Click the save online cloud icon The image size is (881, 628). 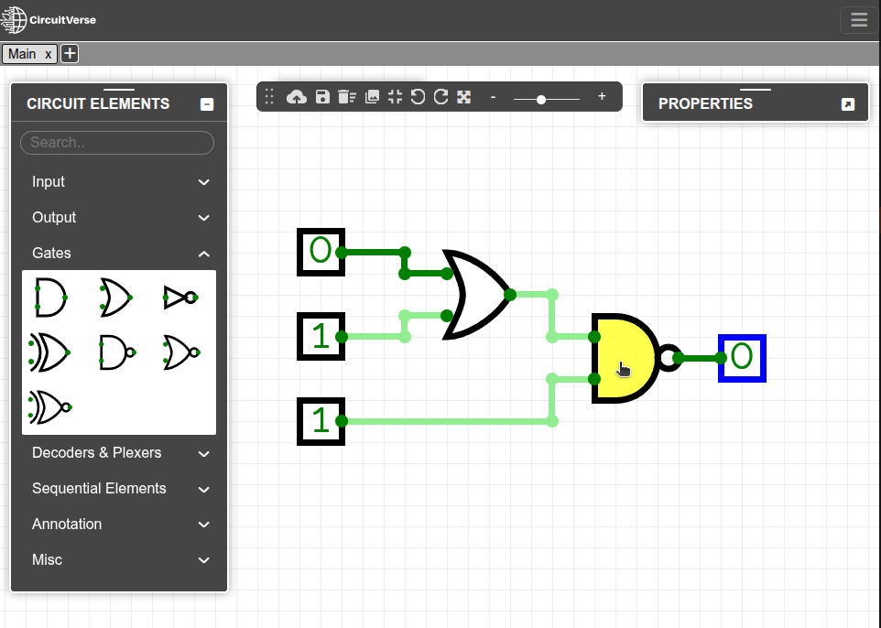[297, 97]
